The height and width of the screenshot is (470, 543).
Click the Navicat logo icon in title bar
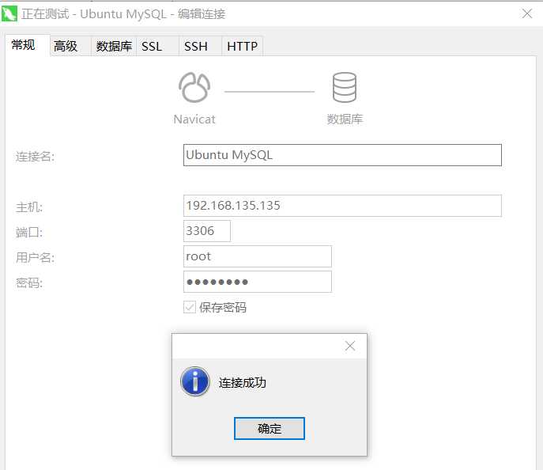(x=9, y=14)
